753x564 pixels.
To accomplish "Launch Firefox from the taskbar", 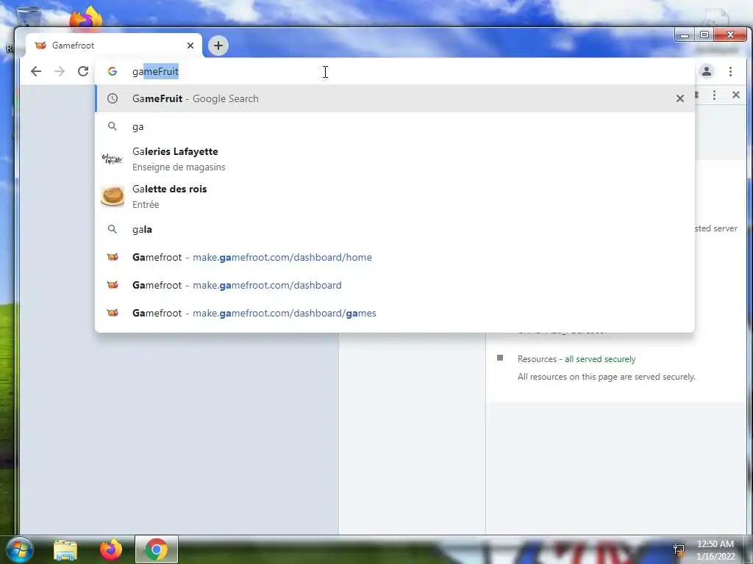I will (111, 549).
